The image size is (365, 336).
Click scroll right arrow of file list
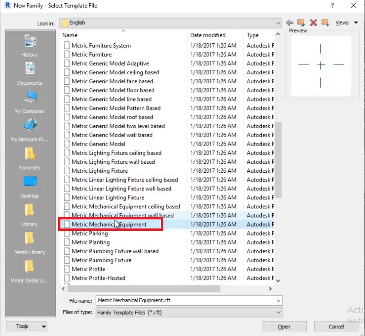[270, 289]
